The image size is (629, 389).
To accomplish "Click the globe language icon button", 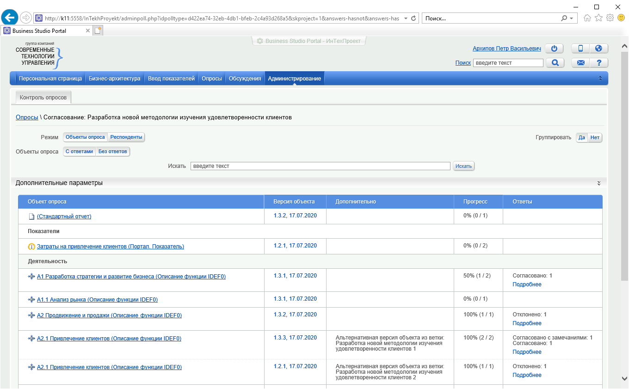I will point(598,49).
